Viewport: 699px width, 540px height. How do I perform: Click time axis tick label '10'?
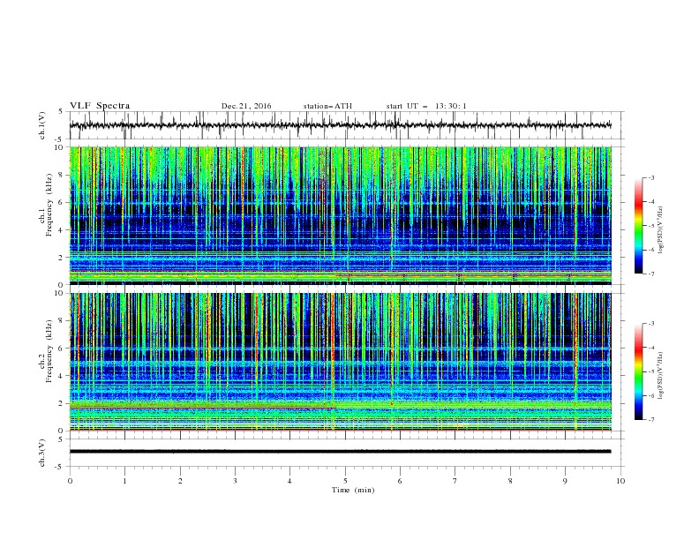(x=620, y=481)
